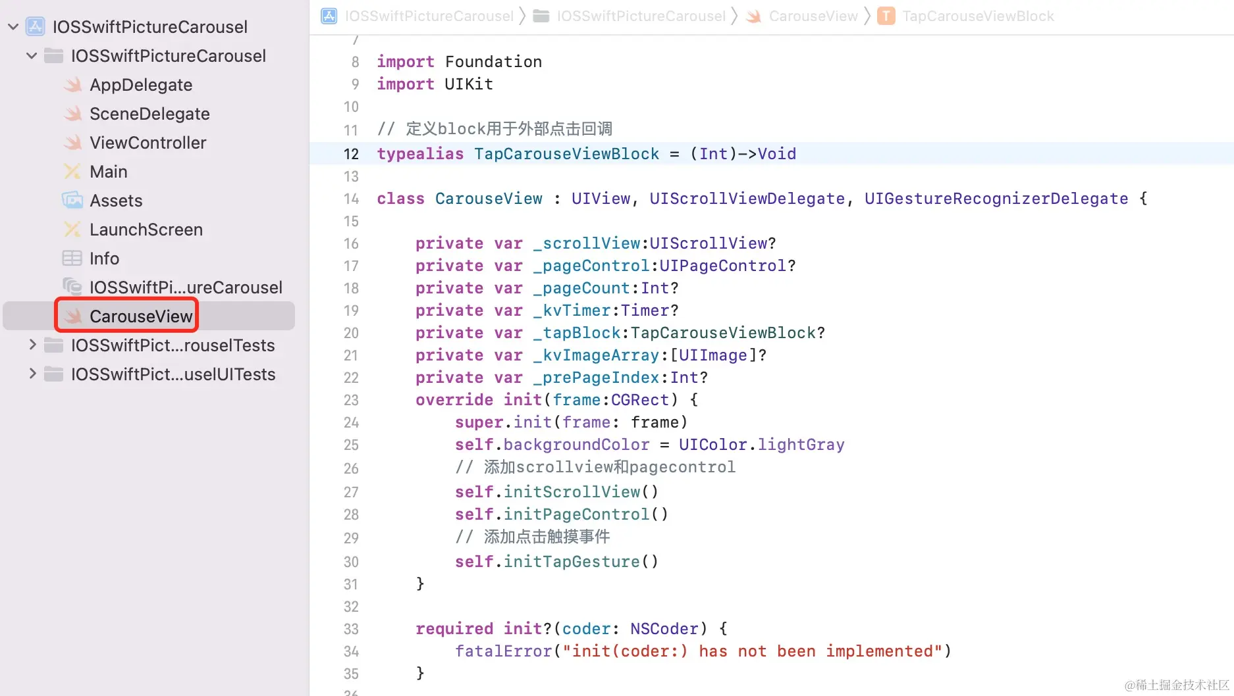Click the 'import Foundation' line
Screen dimensions: 1234x696
[x=459, y=62]
